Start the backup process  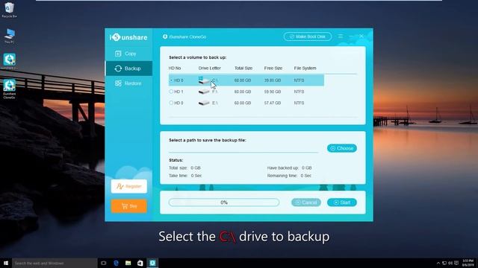[x=342, y=202]
